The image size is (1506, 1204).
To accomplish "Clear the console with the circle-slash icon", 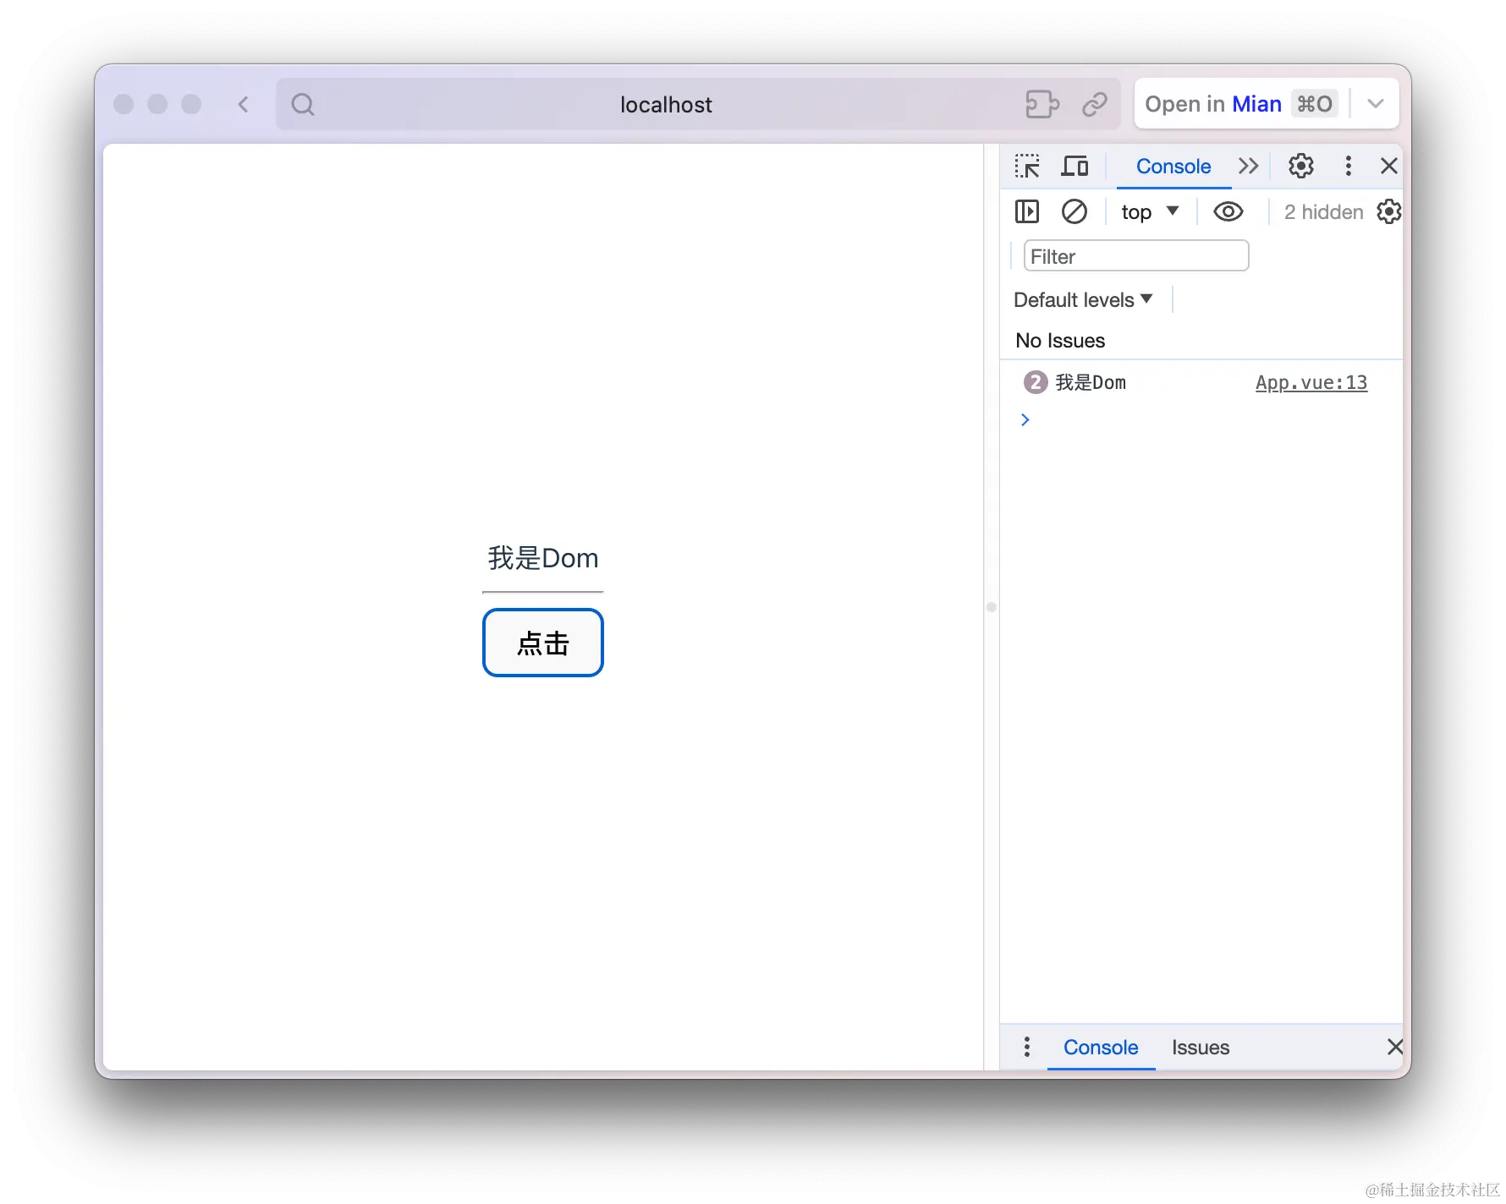I will (x=1075, y=211).
